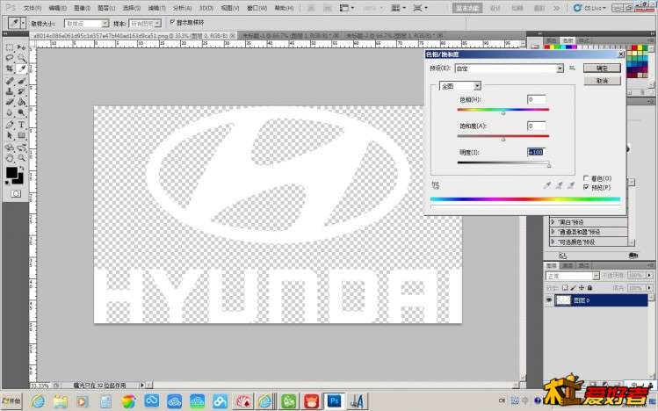The height and width of the screenshot is (411, 658).
Task: Select the Path Selection tool
Action: (x=10, y=135)
